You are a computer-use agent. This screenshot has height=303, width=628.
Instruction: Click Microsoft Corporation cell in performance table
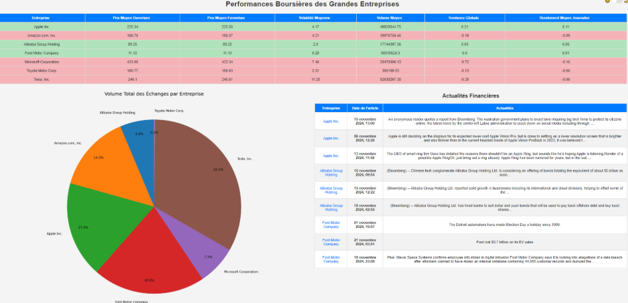pos(42,62)
